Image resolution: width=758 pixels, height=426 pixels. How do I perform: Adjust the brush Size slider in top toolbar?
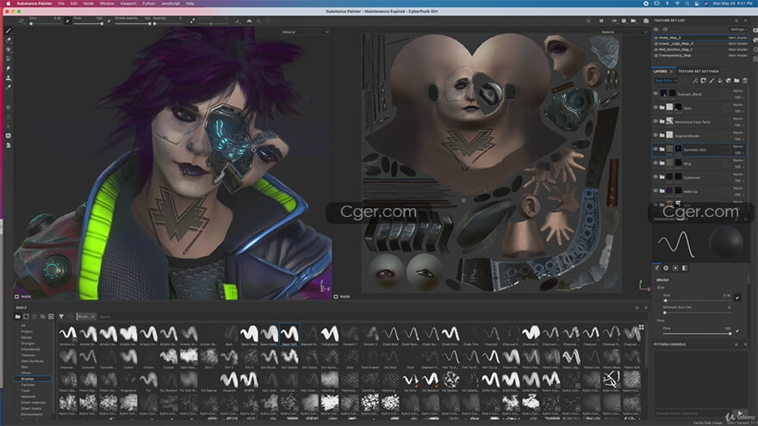[x=46, y=23]
